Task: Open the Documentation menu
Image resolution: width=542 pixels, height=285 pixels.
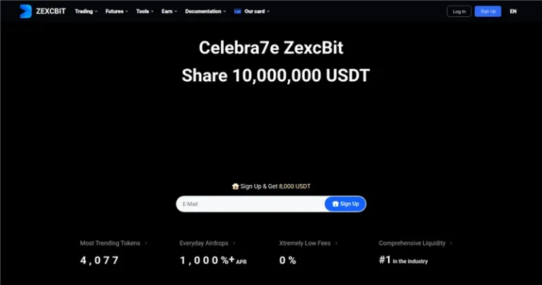Action: point(205,11)
